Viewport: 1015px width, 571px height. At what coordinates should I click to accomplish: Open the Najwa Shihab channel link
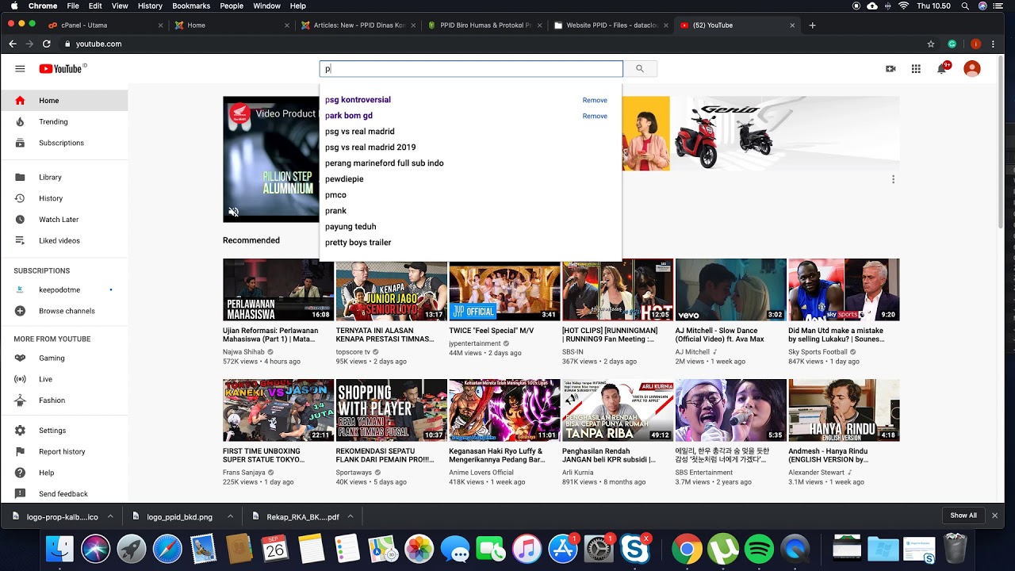[x=243, y=352]
